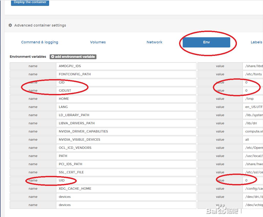Click the add environment variable button label
This screenshot has width=263, height=217.
75,57
